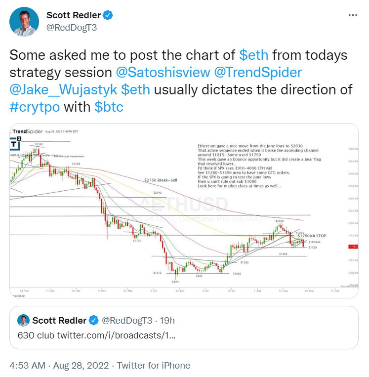Click the red current price tag on chart
Viewport: 369px width, 377px height.
(353, 247)
